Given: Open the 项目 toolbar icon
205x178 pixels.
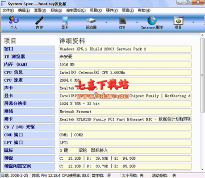Looking at the screenshot, I should coord(178,22).
